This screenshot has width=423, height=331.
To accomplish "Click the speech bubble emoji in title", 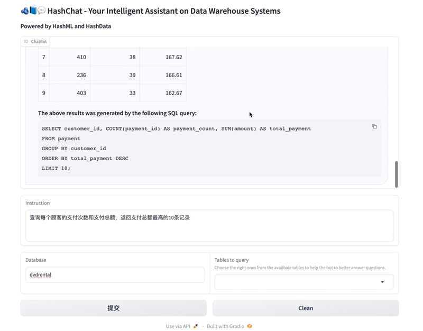I will [x=41, y=11].
